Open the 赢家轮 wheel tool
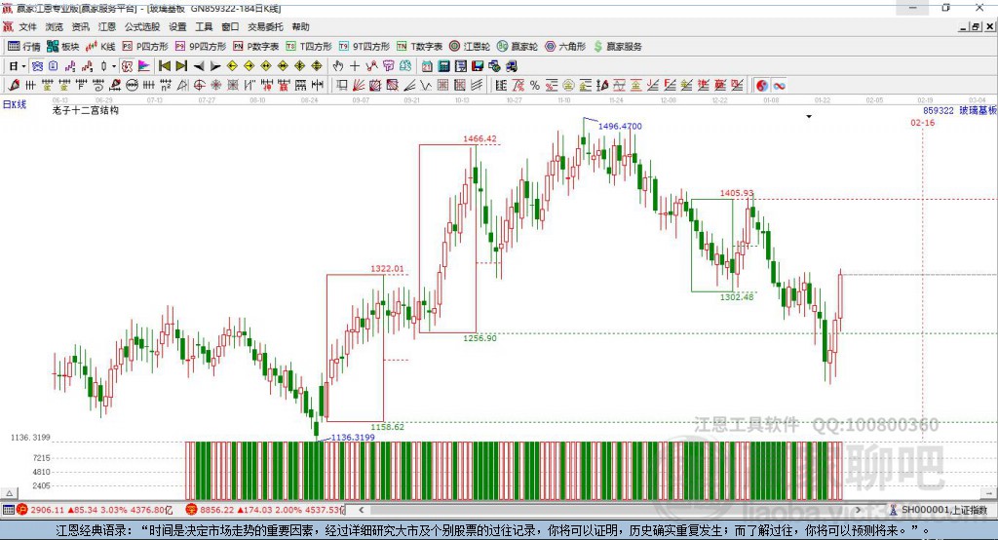This screenshot has width=998, height=540. [518, 47]
